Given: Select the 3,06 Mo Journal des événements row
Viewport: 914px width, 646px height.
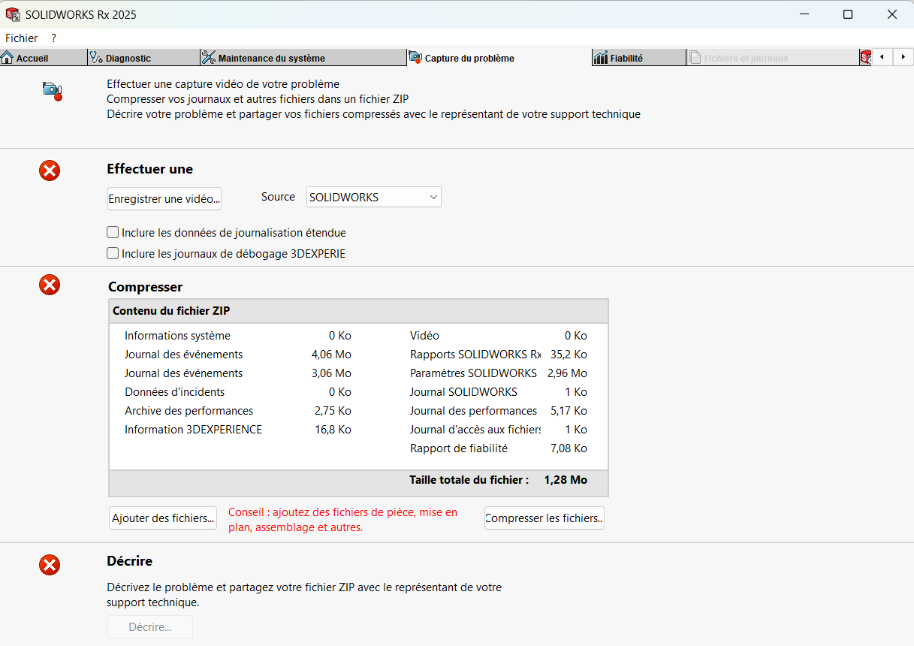Looking at the screenshot, I should [238, 373].
